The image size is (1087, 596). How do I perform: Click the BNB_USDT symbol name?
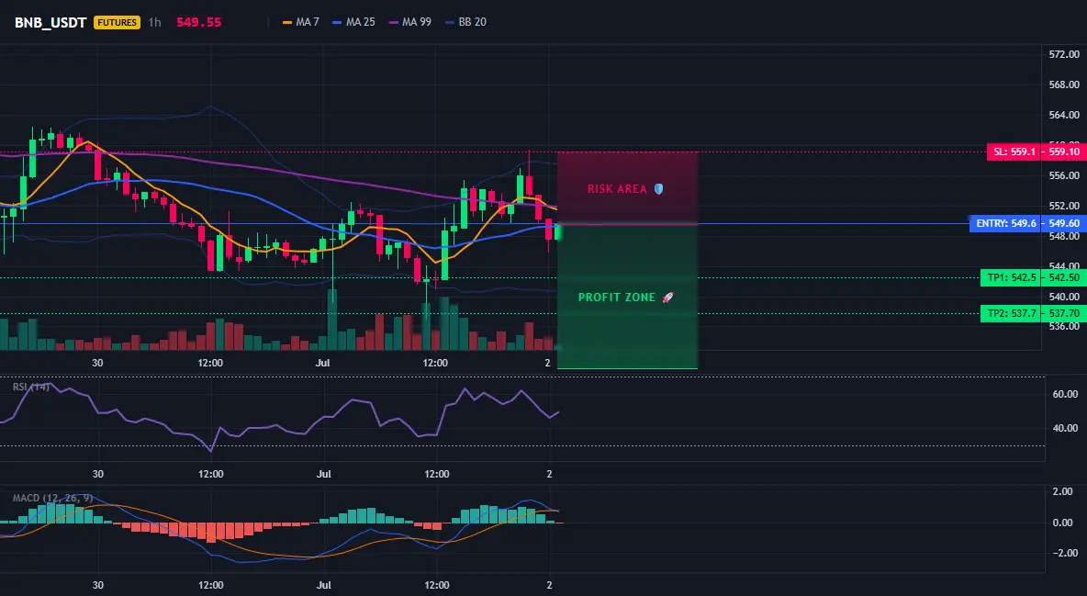[x=50, y=22]
